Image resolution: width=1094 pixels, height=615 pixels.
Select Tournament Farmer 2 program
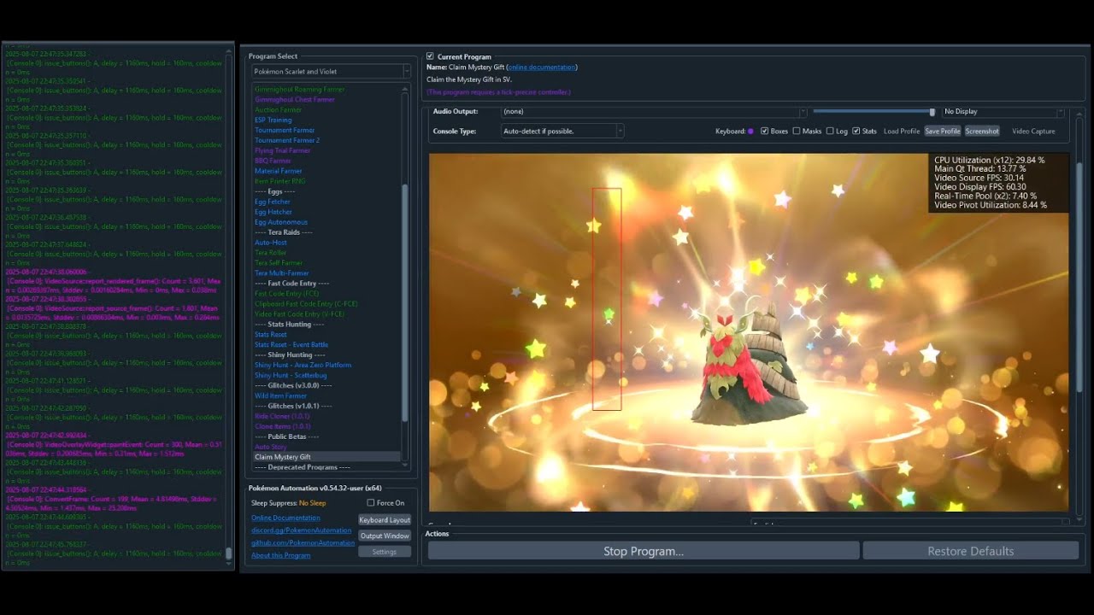coord(286,141)
